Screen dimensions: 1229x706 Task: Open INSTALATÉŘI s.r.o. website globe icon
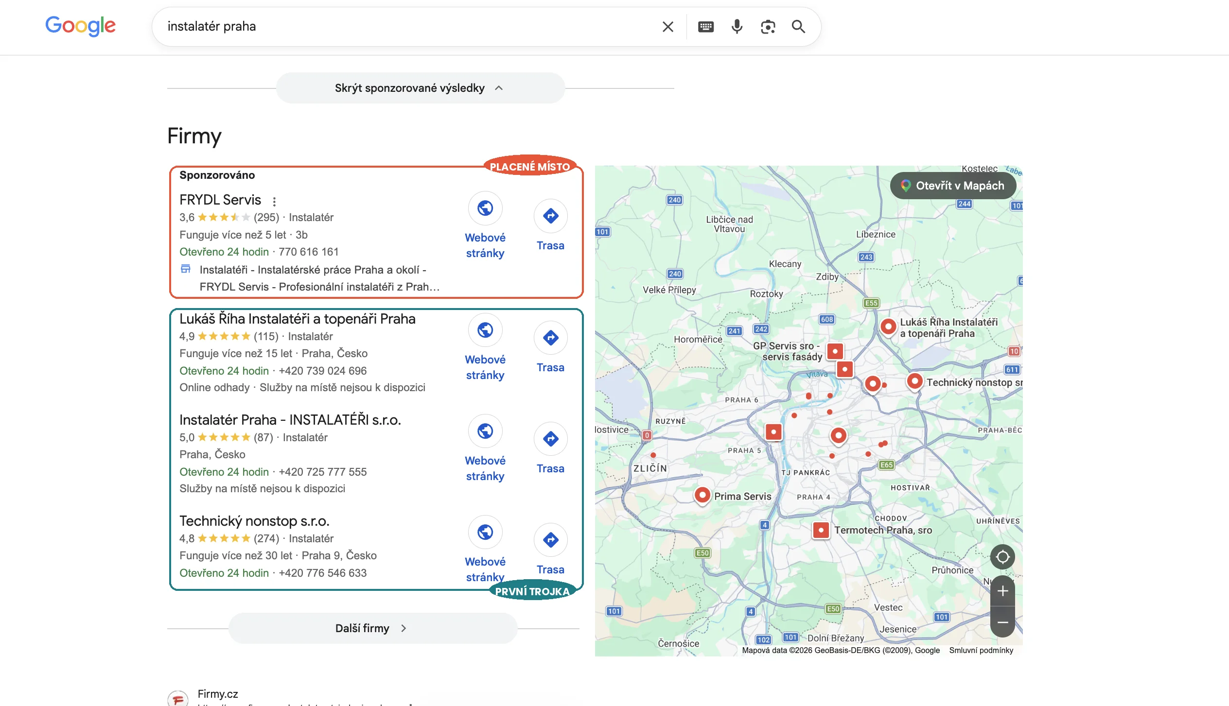(485, 431)
